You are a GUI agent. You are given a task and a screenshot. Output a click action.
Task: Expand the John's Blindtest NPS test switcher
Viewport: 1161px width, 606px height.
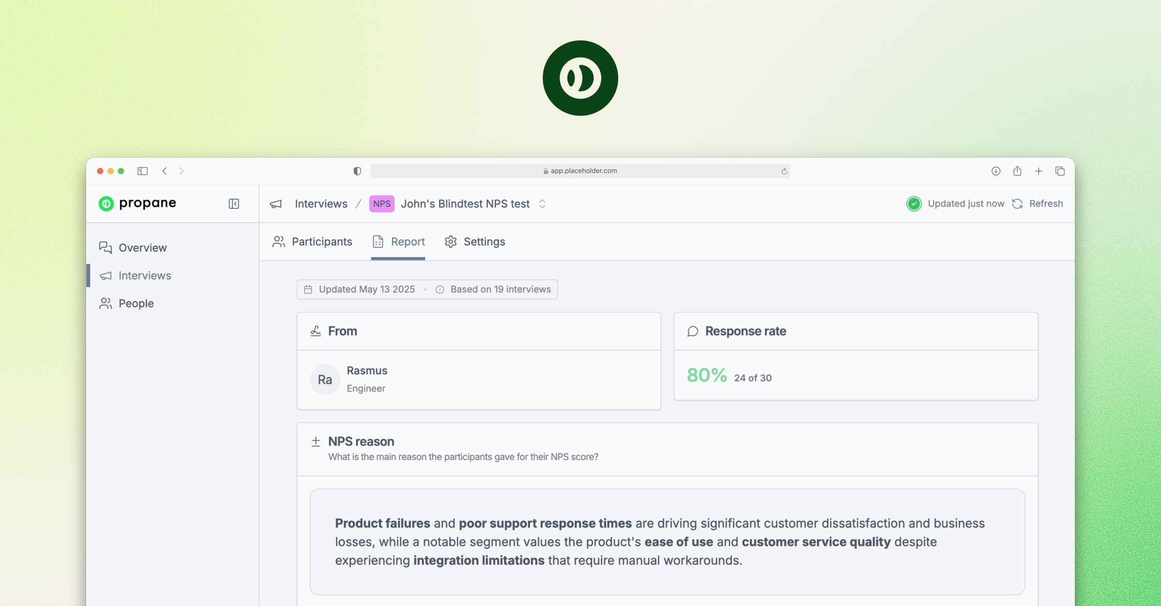coord(542,204)
